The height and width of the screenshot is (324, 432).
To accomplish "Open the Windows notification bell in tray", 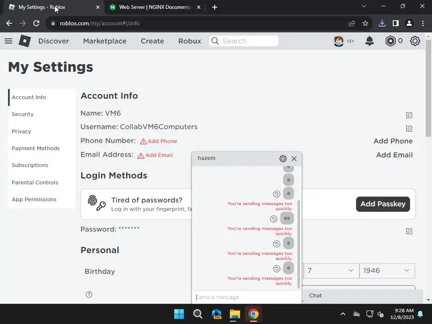I will (x=421, y=314).
